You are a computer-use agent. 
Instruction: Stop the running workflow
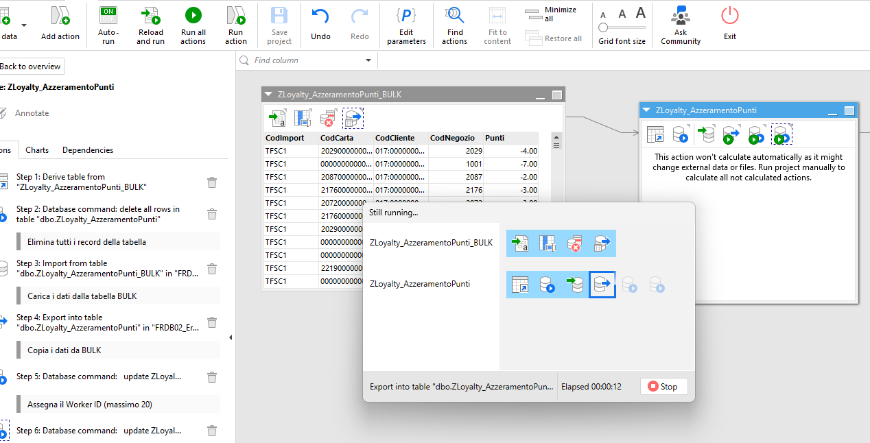(663, 387)
